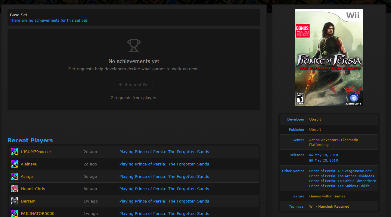Click the trophy icon above No achievements yet
The width and height of the screenshot is (391, 217).
[x=134, y=46]
